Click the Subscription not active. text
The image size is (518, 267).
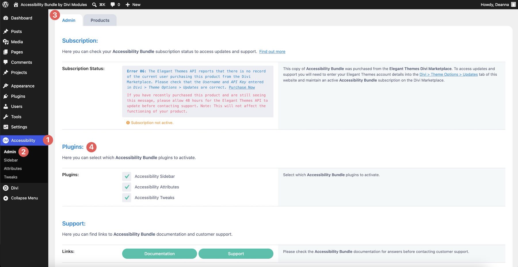(152, 123)
